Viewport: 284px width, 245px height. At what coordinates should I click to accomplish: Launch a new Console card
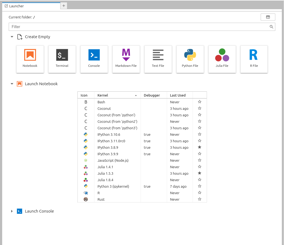94,59
